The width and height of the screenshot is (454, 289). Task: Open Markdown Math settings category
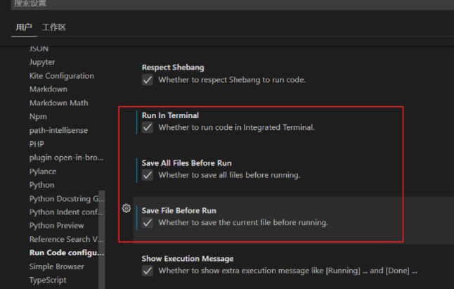[x=58, y=103]
